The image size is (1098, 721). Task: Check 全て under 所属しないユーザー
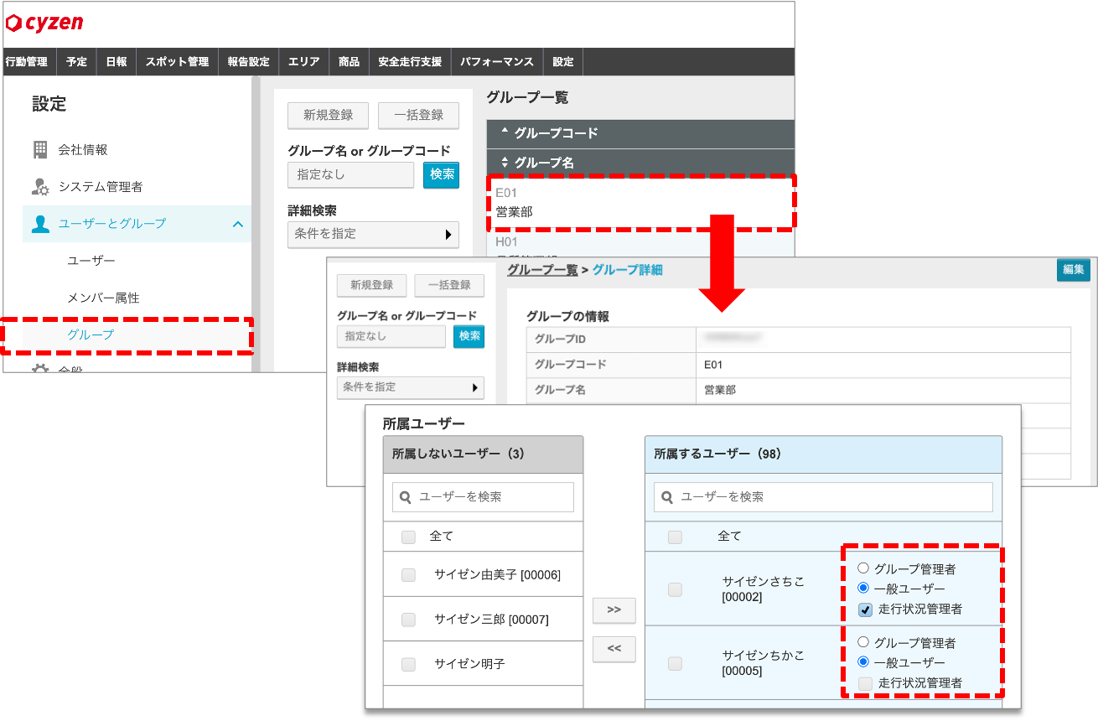(x=408, y=537)
